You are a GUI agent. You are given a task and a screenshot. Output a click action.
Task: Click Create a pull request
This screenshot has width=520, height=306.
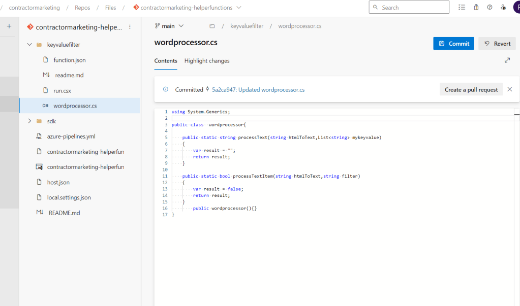[x=471, y=89]
